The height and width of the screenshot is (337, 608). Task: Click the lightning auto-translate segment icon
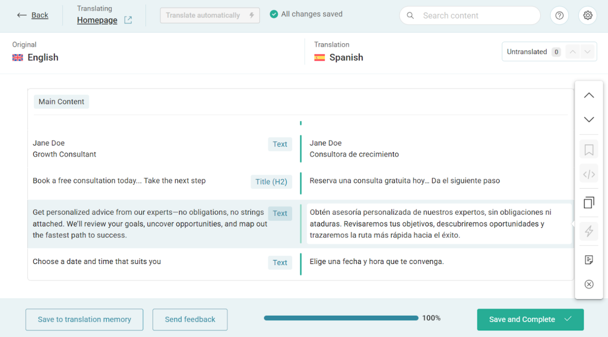pyautogui.click(x=589, y=231)
